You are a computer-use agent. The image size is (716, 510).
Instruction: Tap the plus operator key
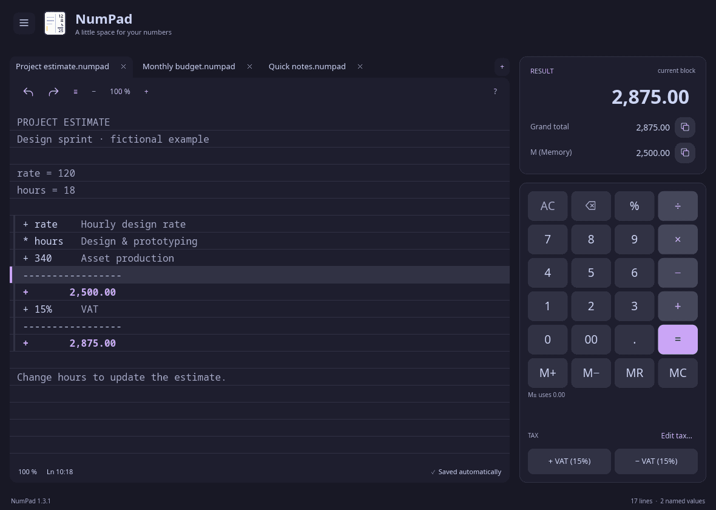[678, 306]
